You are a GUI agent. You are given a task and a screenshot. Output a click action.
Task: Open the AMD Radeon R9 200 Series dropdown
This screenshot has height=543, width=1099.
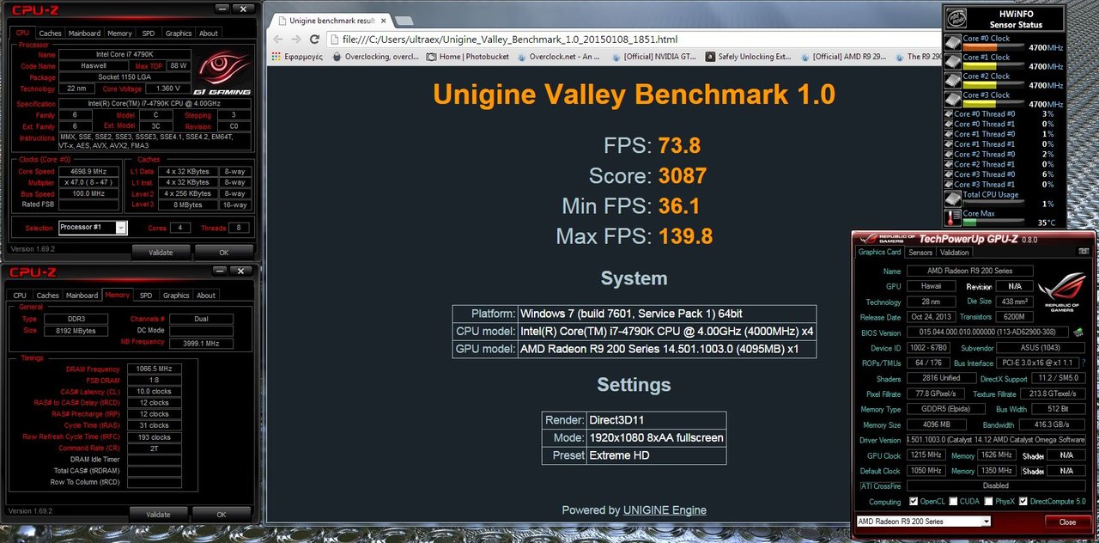coord(987,522)
